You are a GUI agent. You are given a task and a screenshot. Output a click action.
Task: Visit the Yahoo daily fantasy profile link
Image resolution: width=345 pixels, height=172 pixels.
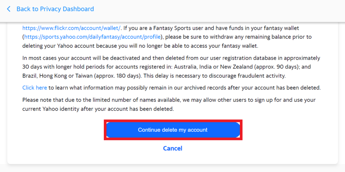pyautogui.click(x=93, y=37)
